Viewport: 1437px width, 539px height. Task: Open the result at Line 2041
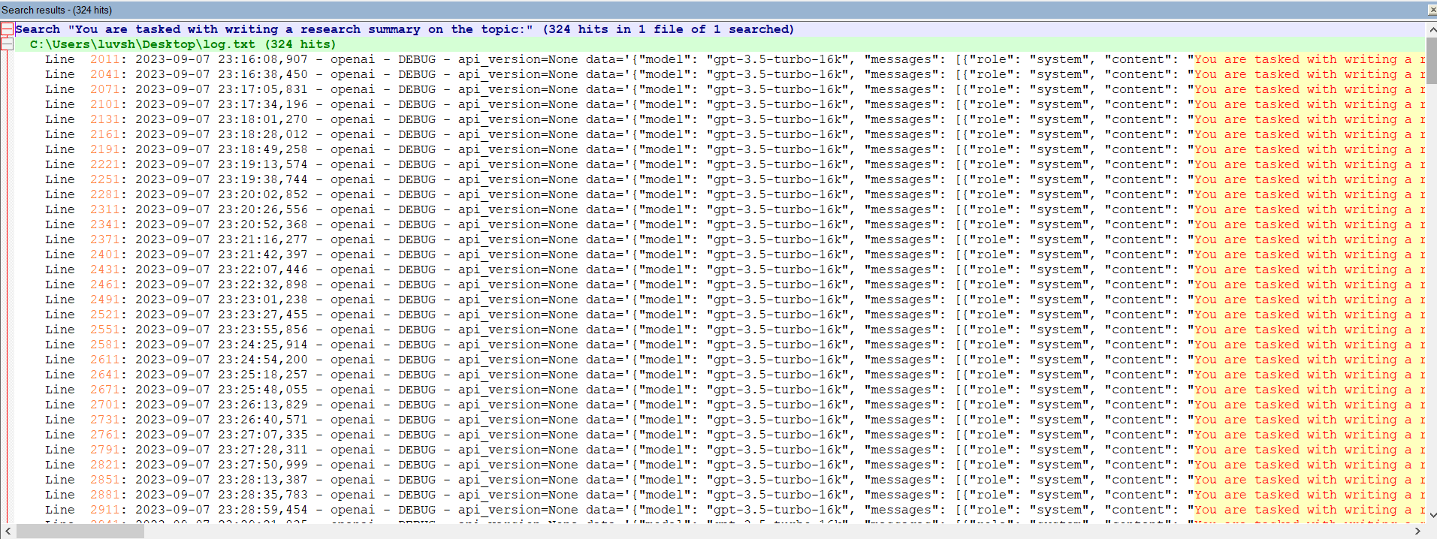point(720,74)
